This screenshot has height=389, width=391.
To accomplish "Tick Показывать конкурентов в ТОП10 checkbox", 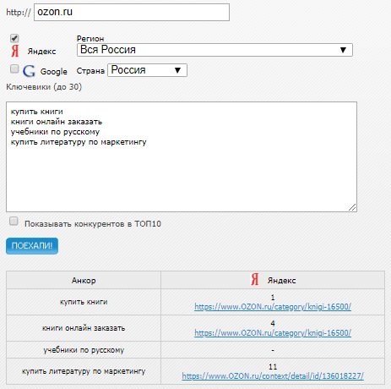I will click(14, 221).
